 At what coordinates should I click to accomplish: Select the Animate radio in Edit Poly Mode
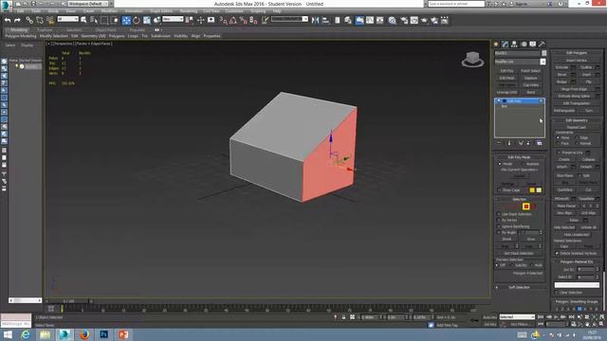(524, 164)
